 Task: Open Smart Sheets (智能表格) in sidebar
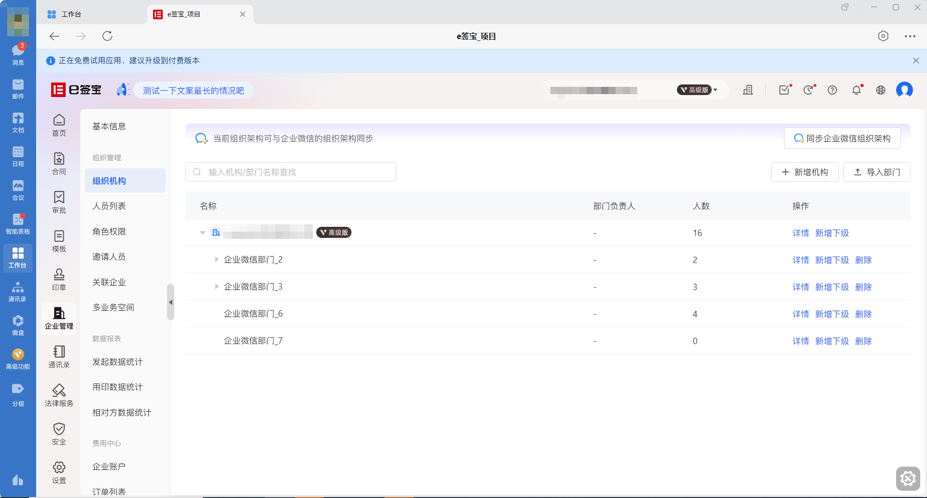[x=18, y=224]
